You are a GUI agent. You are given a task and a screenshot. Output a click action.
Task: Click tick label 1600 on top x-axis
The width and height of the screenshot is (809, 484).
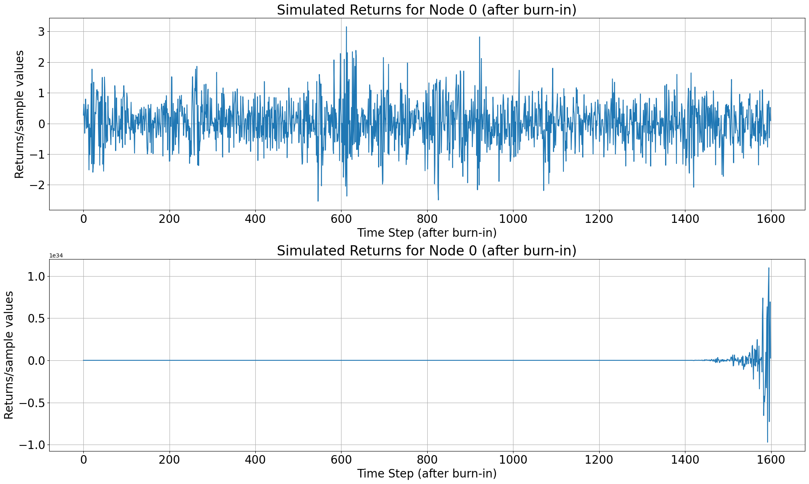tap(771, 219)
